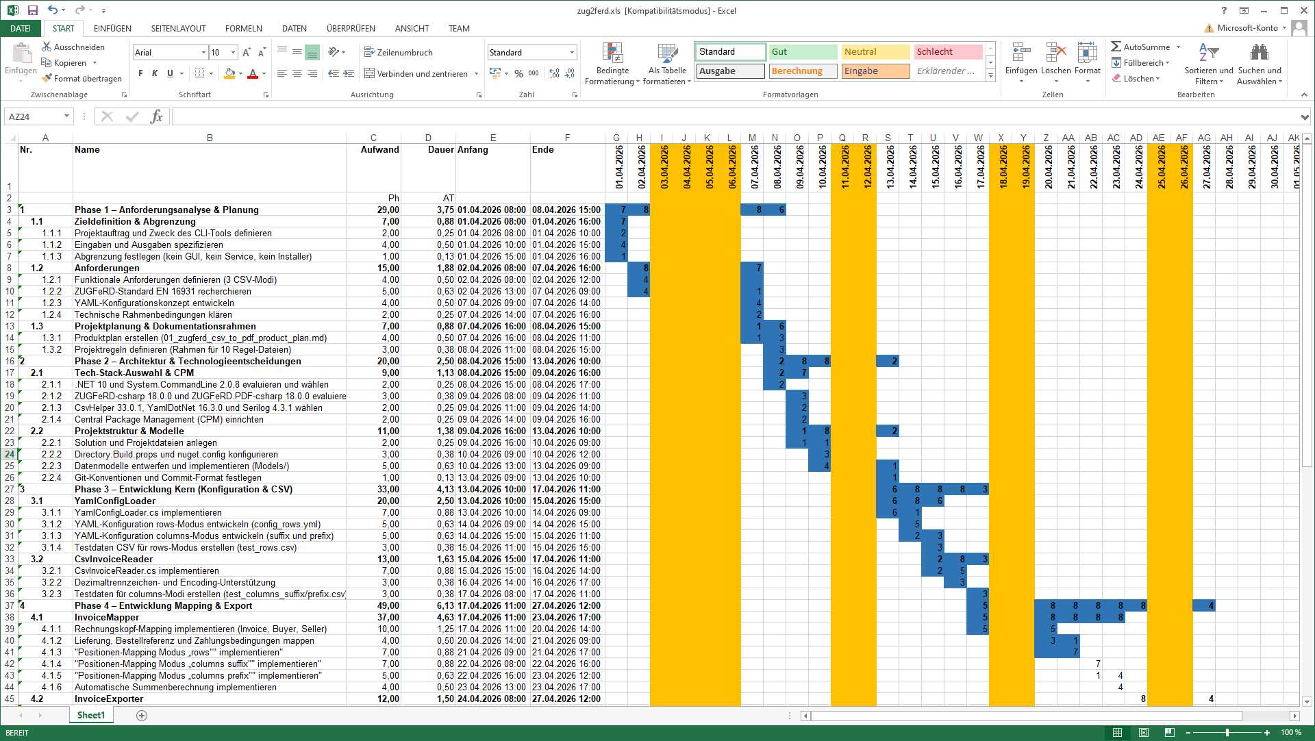Click the formula bar input
Screen dimensions: 1315x741
pyautogui.click(x=734, y=116)
